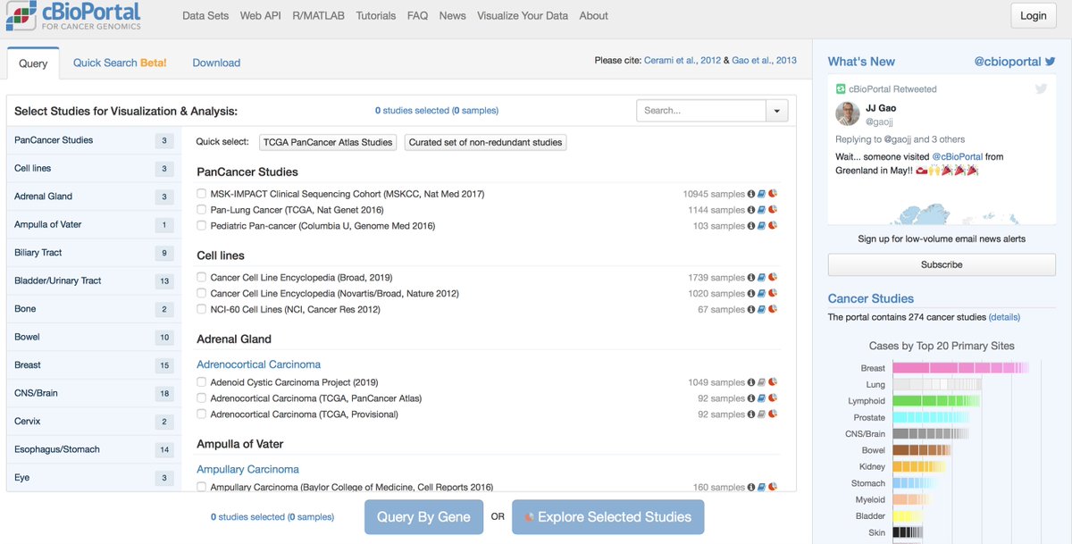View pie chart for Cancer Cell Line Encyclopedia 2019
Screen dimensions: 1072x544
773,278
